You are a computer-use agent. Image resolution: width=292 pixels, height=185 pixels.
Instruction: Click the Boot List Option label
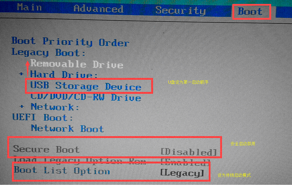[62, 170]
